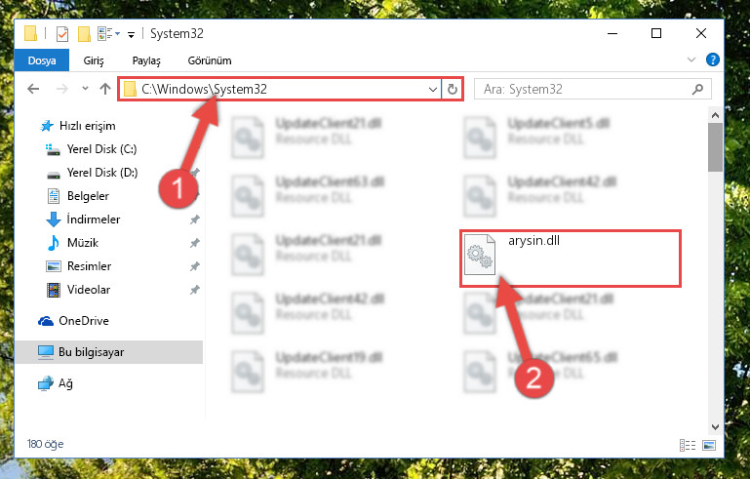Open the Dosya tab
The height and width of the screenshot is (479, 750).
(x=42, y=60)
